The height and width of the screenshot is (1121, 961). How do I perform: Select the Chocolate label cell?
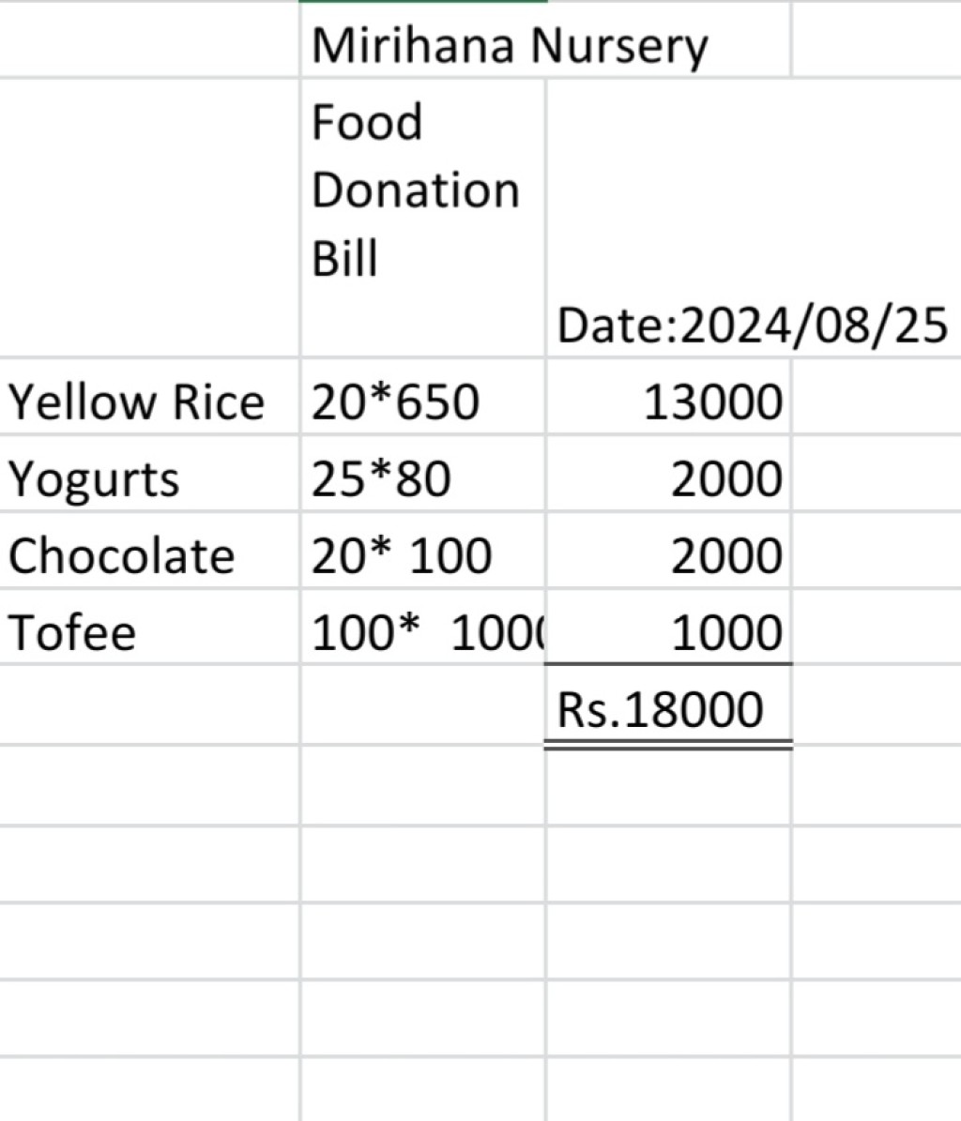click(x=149, y=551)
